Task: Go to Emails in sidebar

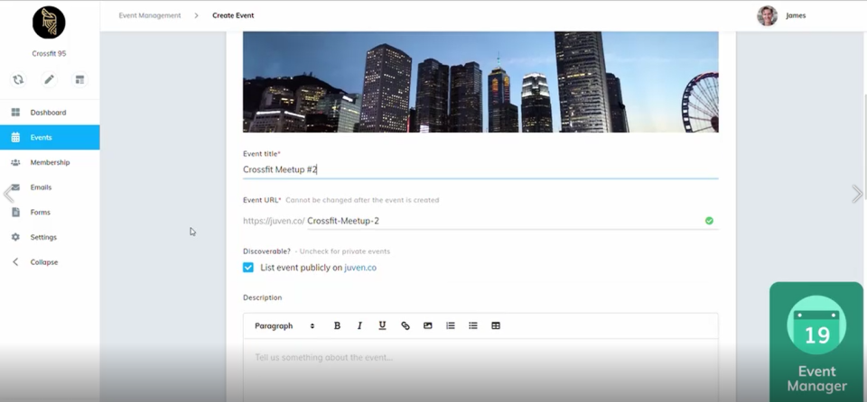Action: pos(50,187)
